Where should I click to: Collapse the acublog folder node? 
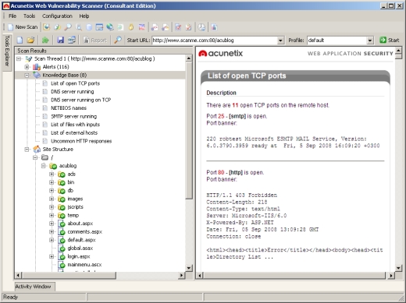click(44, 166)
